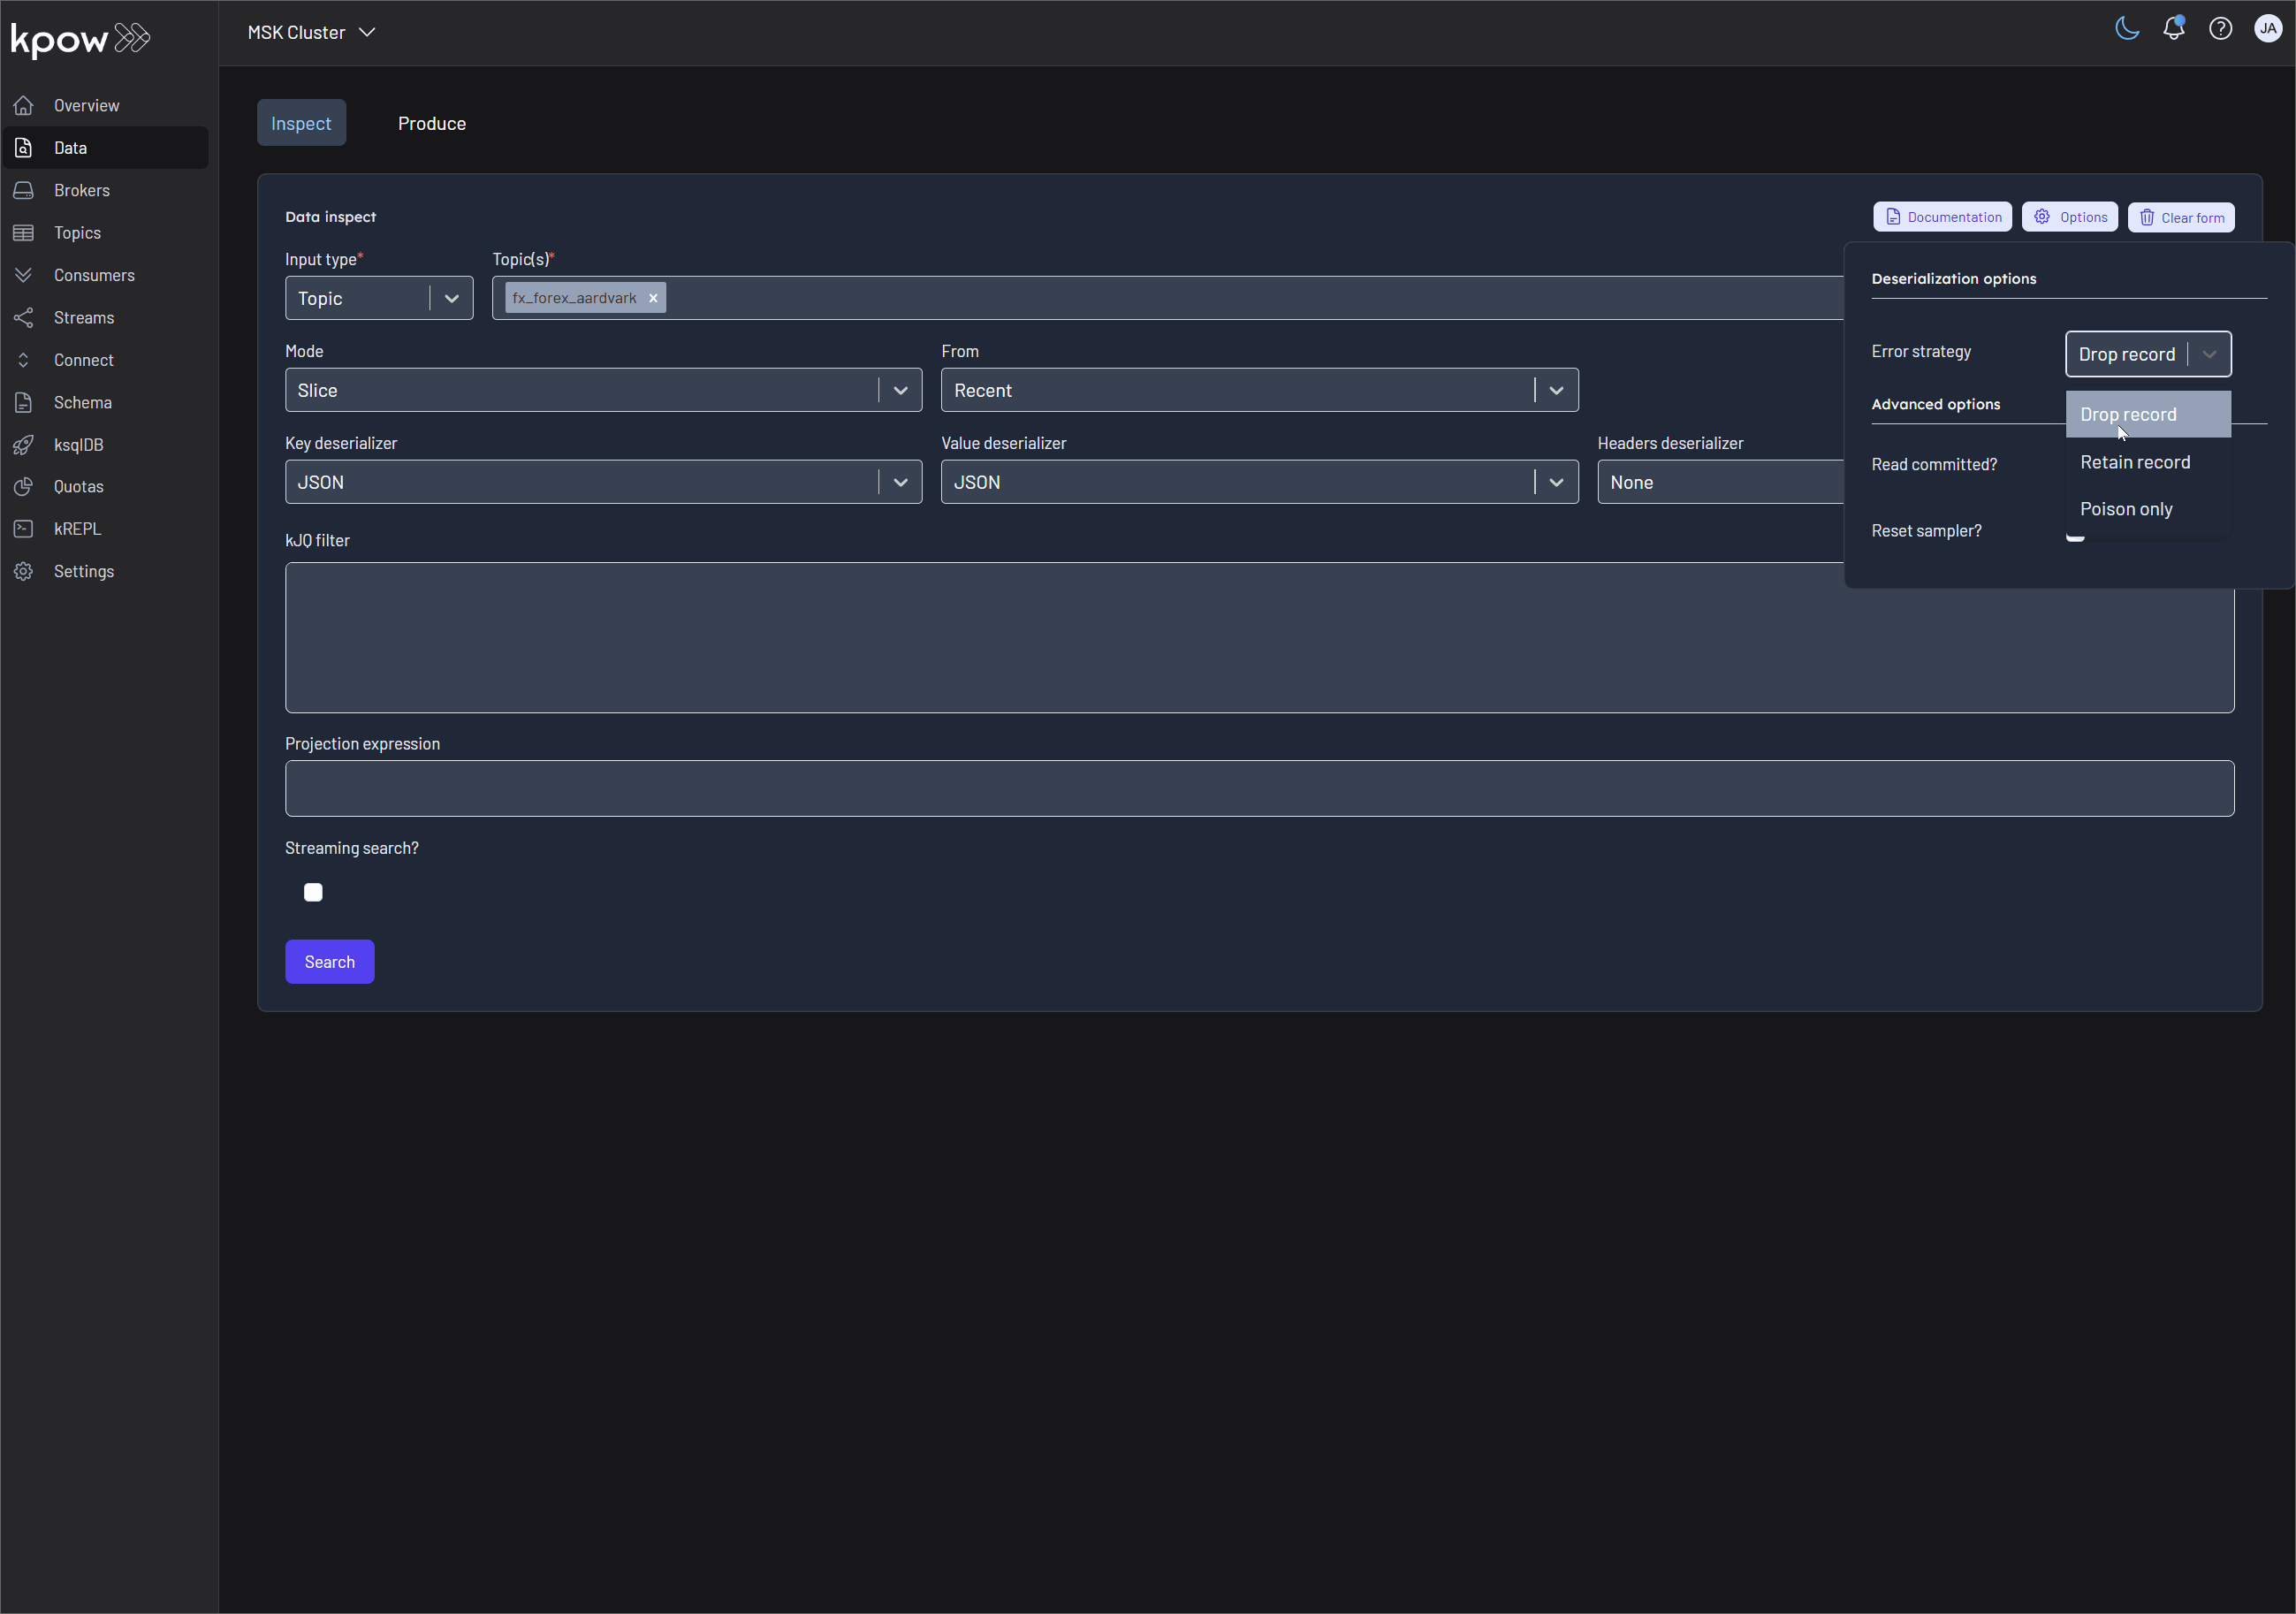Image resolution: width=2296 pixels, height=1614 pixels.
Task: Open the Documentation link
Action: click(1941, 216)
